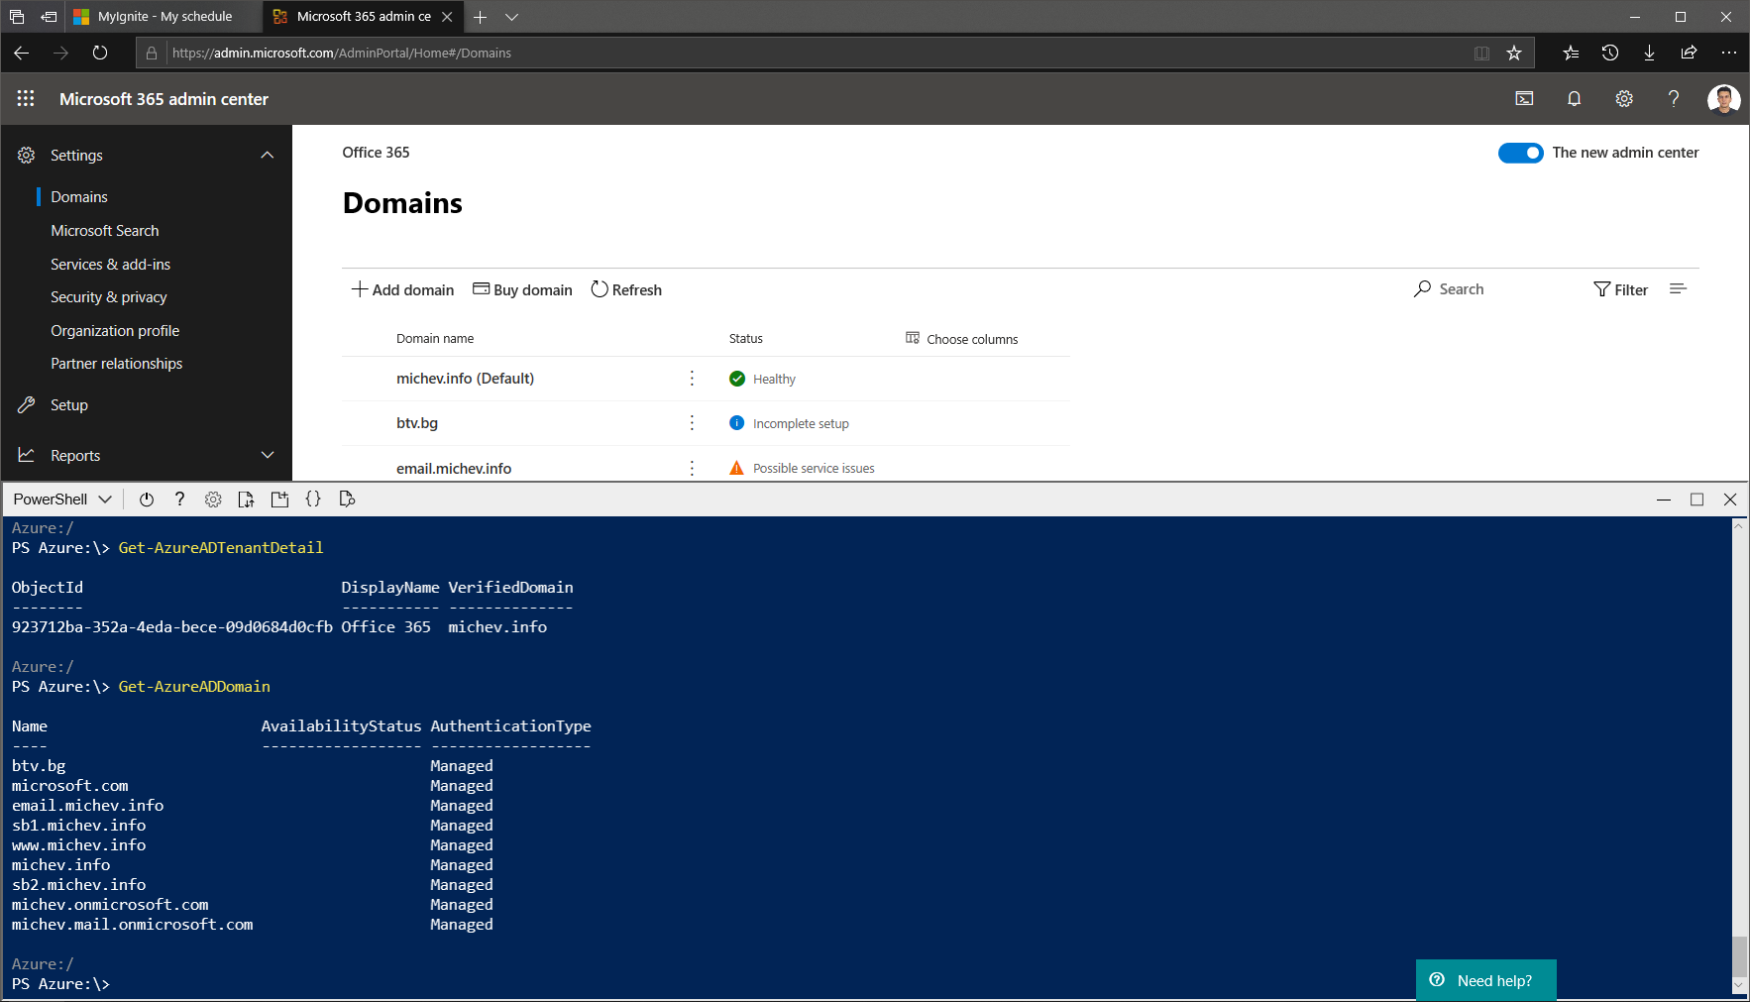This screenshot has height=1002, width=1750.
Task: Open more actions for btv.bg domain
Action: coord(692,423)
